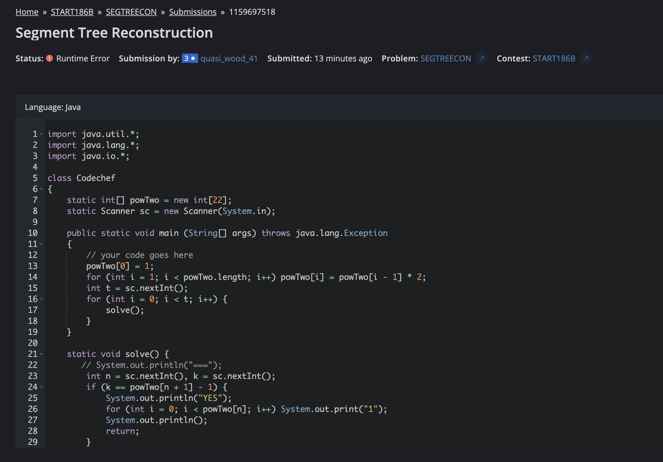Click line number 13 in gutter
Viewport: 663px width, 462px height.
(33, 266)
